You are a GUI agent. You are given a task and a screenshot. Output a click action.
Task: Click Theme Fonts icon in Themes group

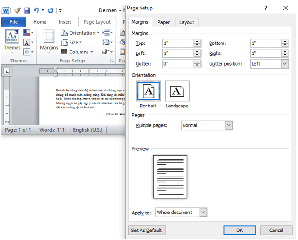pyautogui.click(x=27, y=43)
